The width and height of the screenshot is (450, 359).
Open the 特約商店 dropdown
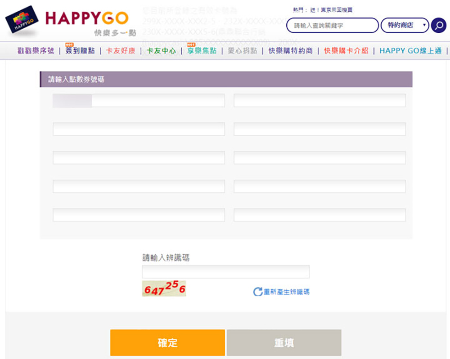pos(405,26)
